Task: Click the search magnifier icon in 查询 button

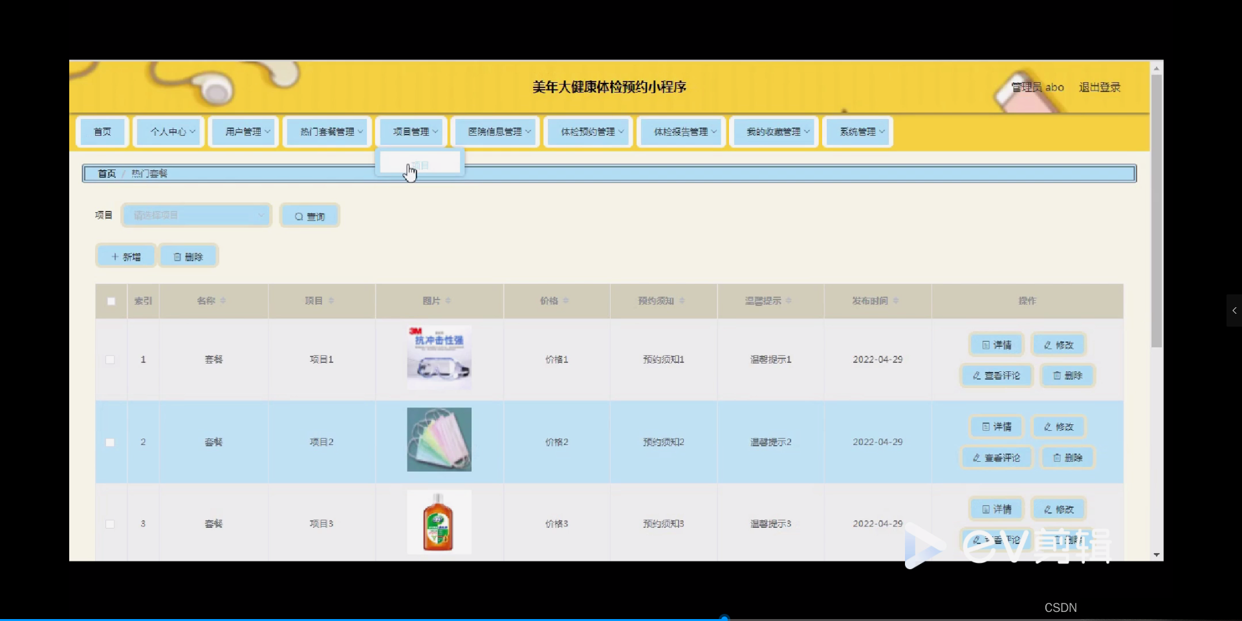Action: click(298, 215)
